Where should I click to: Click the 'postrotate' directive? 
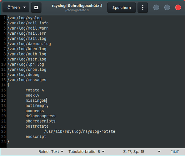coord(37,127)
